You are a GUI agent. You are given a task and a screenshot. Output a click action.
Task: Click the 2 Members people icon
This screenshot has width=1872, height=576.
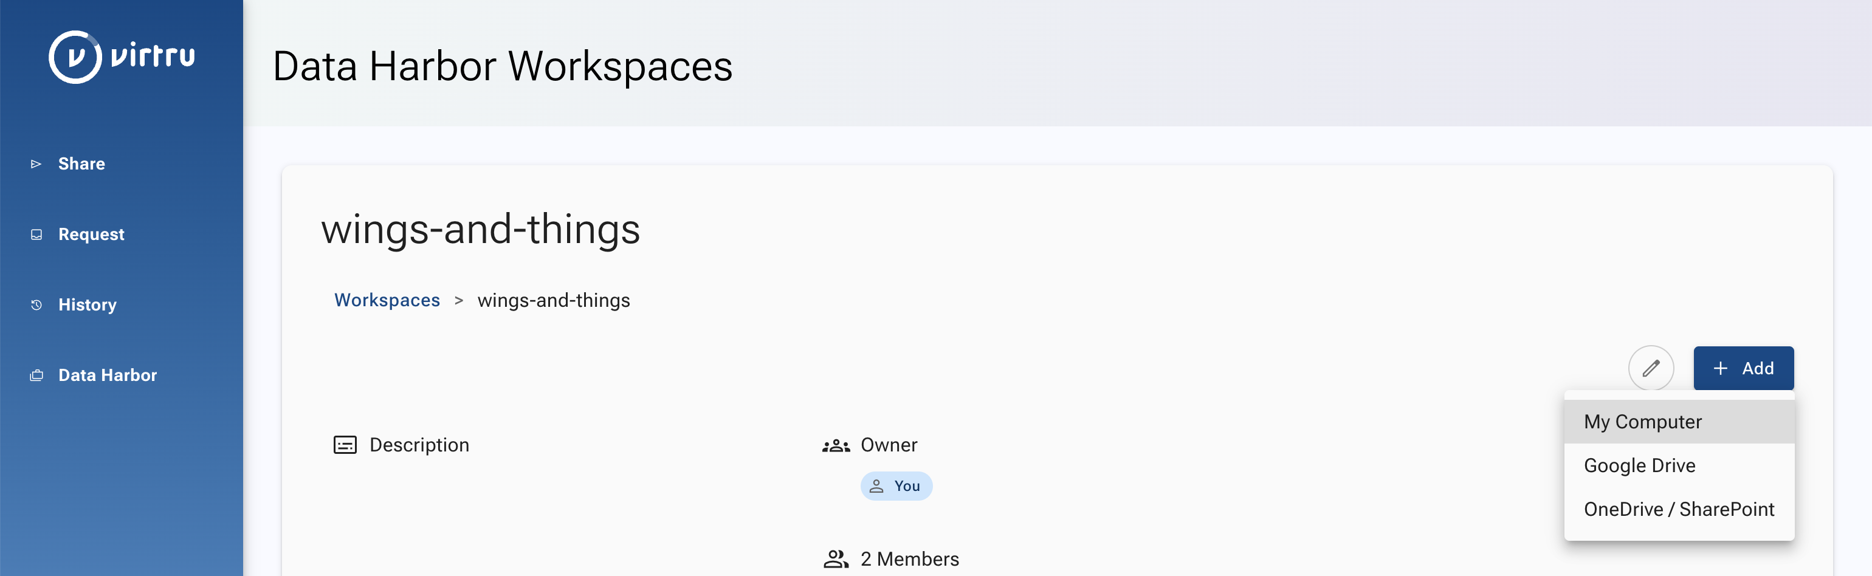click(x=836, y=558)
